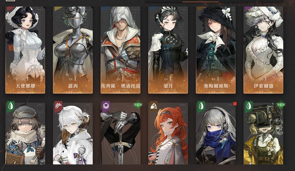Click the purple moon icon on gauntlet card
Viewport: 295px width, 171px height.
[x=106, y=106]
